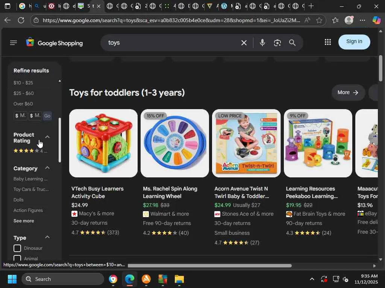Screen dimensions: 385x288
Task: Open VTech Busy Learners Activity Cube title
Action: point(97,192)
